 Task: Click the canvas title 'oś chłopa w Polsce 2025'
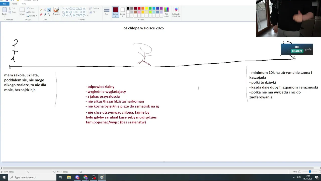143,28
